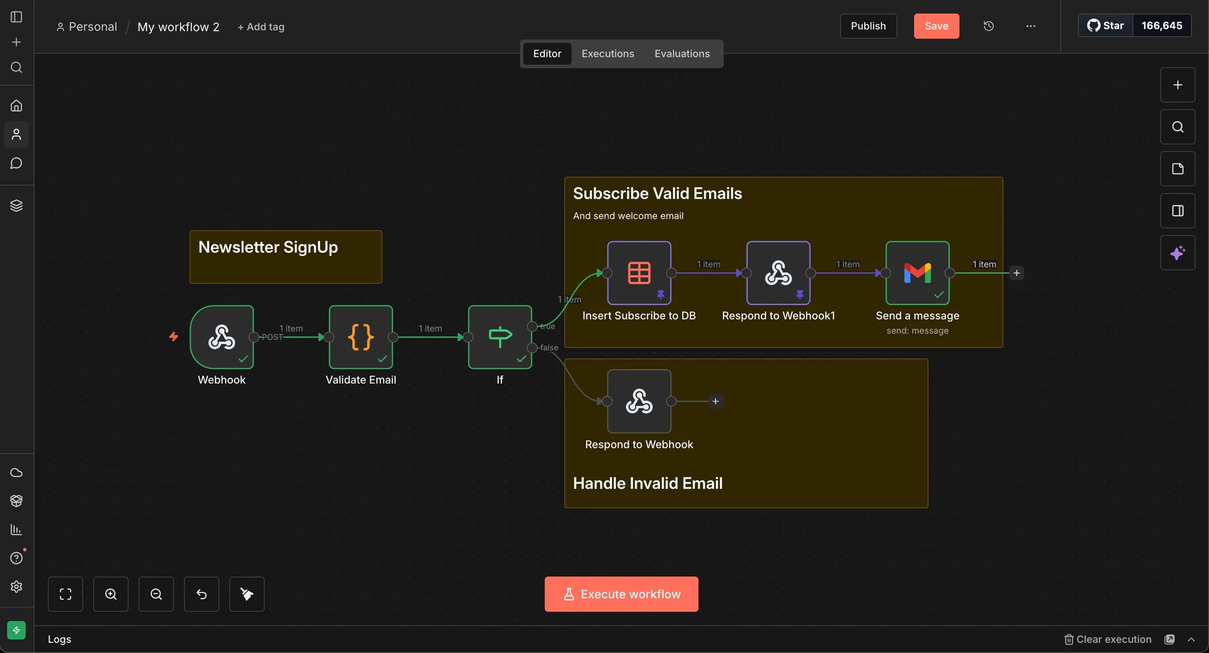Switch to the Executions tab
Screen dimensions: 1209x653
point(608,53)
